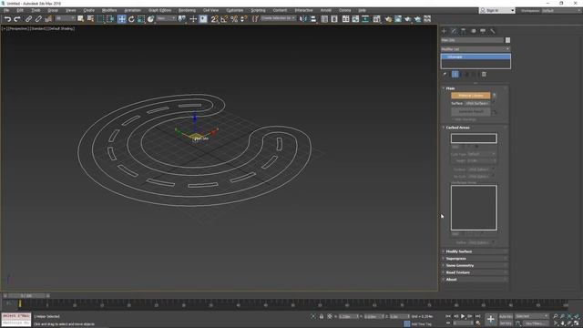The height and width of the screenshot is (328, 583).
Task: Open Create Selection Set dropdown
Action: coord(278,18)
